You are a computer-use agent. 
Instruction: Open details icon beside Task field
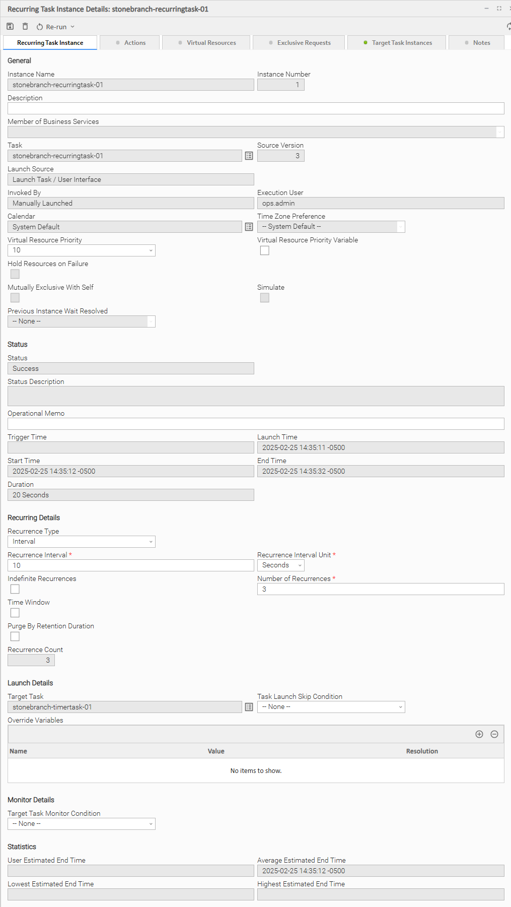click(249, 156)
